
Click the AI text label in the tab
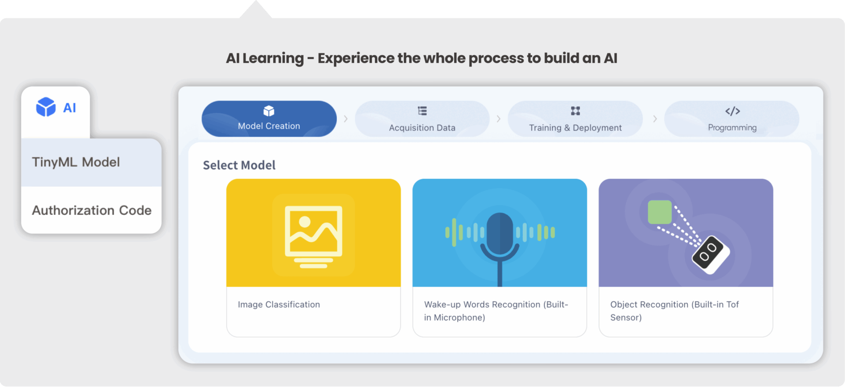(70, 108)
